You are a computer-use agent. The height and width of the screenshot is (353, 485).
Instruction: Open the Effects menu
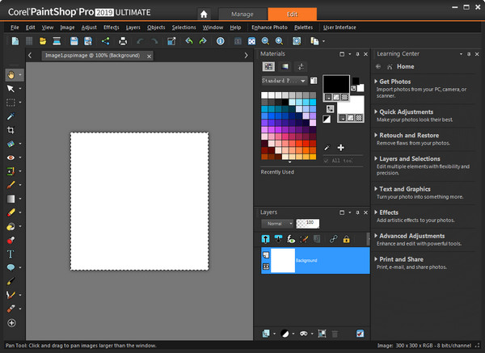click(x=111, y=27)
